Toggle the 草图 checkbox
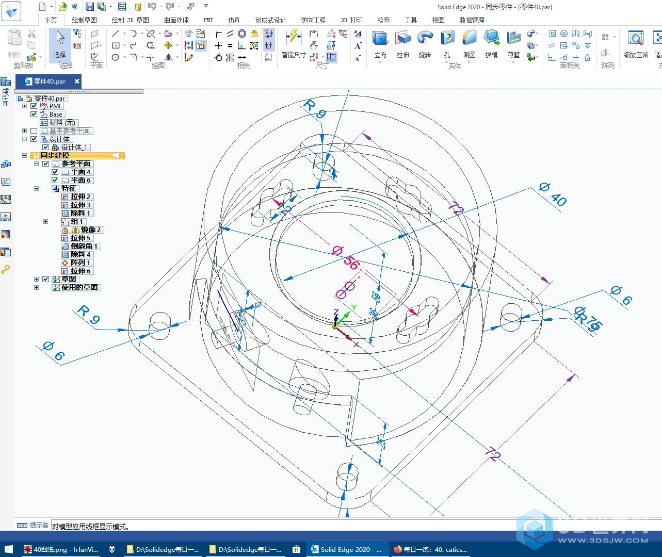Viewport: 662px width, 557px height. (45, 280)
